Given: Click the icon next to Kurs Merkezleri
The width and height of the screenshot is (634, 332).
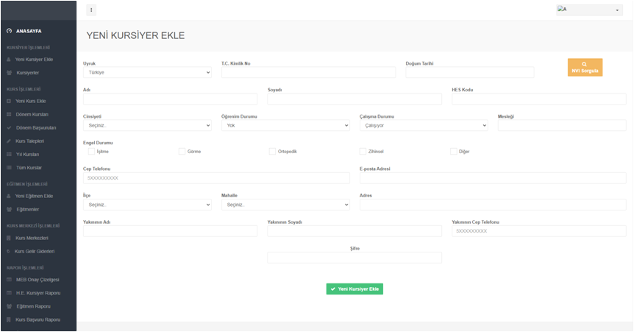Looking at the screenshot, I should pyautogui.click(x=9, y=238).
